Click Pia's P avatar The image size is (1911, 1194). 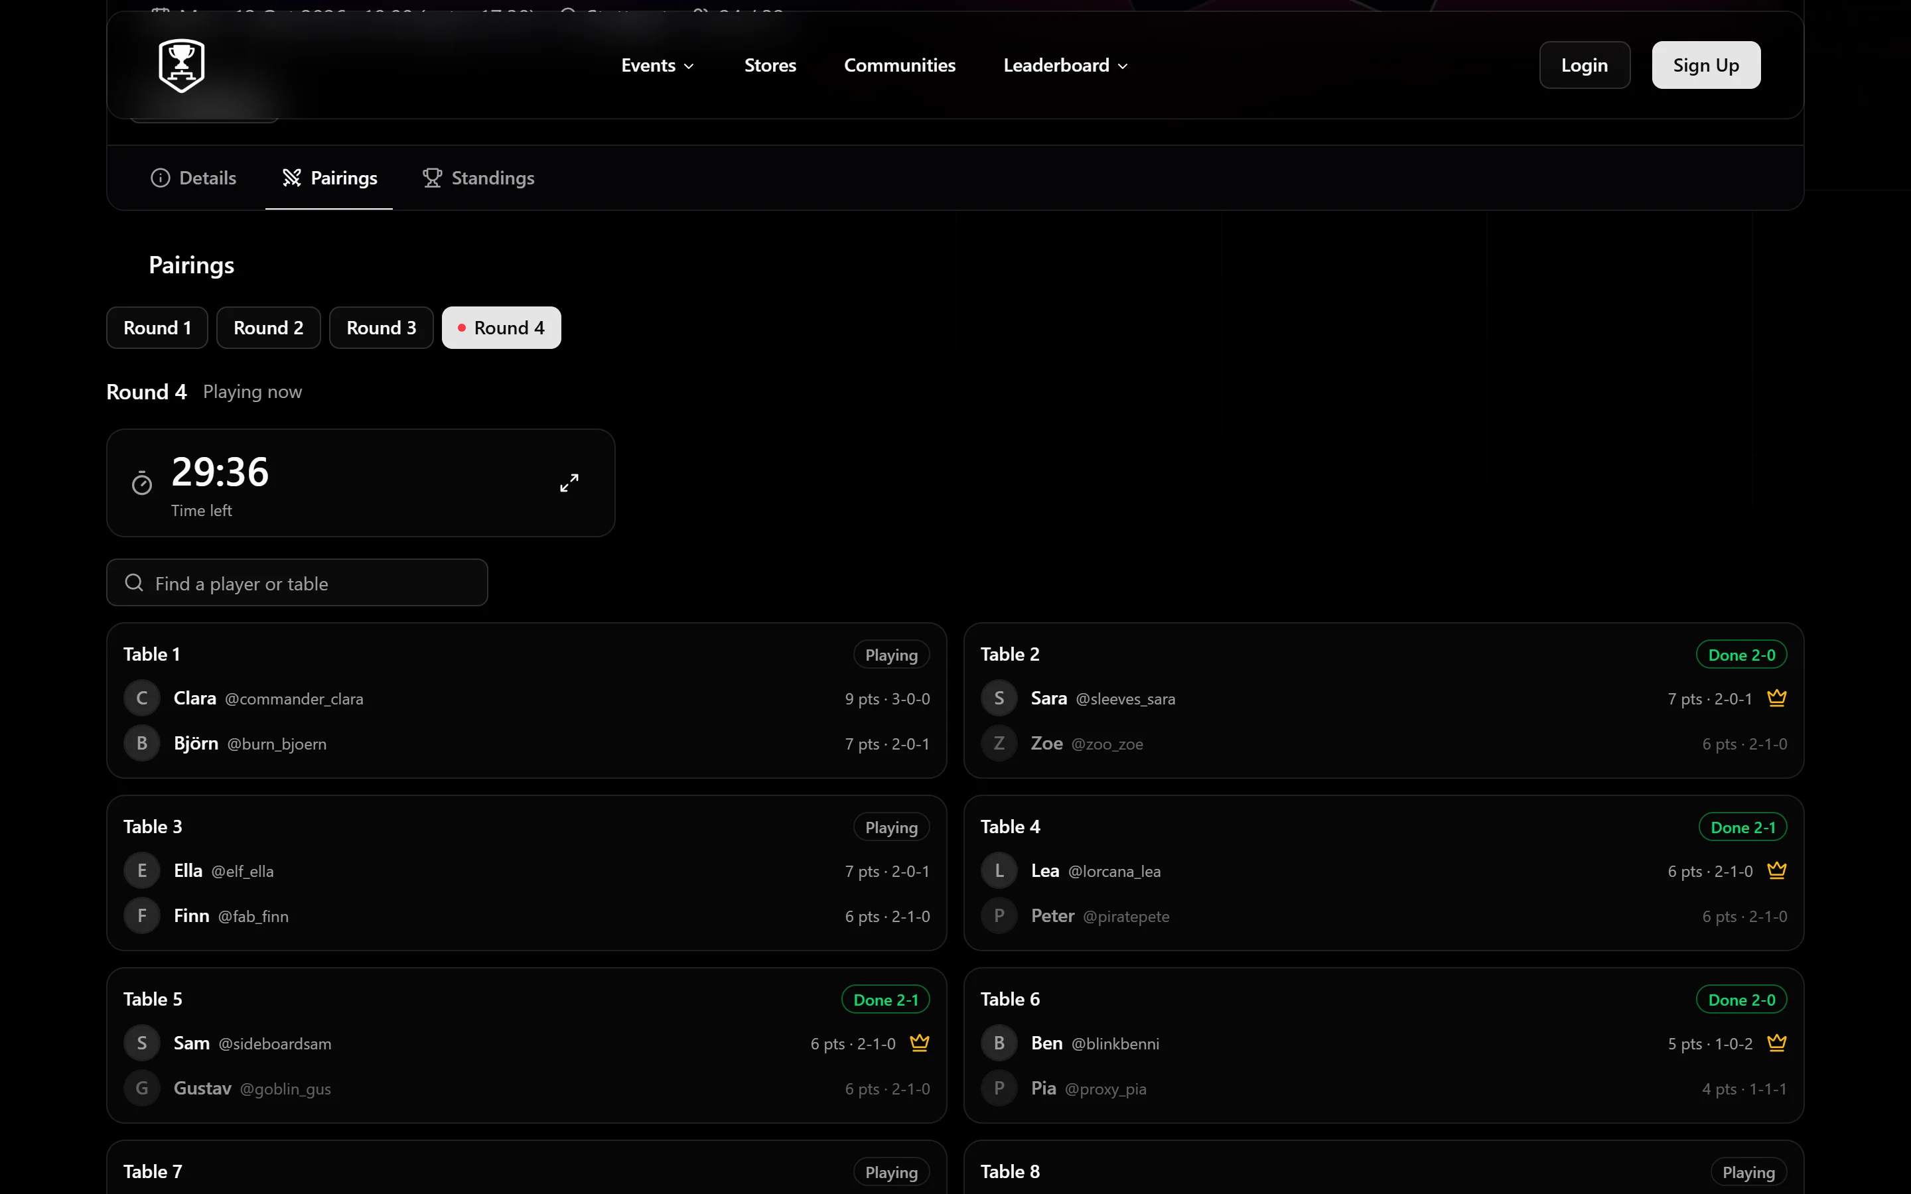click(x=999, y=1087)
